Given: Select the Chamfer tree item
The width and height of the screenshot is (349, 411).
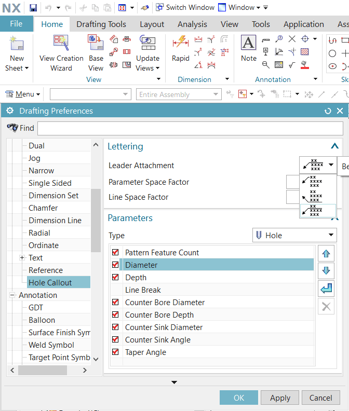Looking at the screenshot, I should (43, 208).
